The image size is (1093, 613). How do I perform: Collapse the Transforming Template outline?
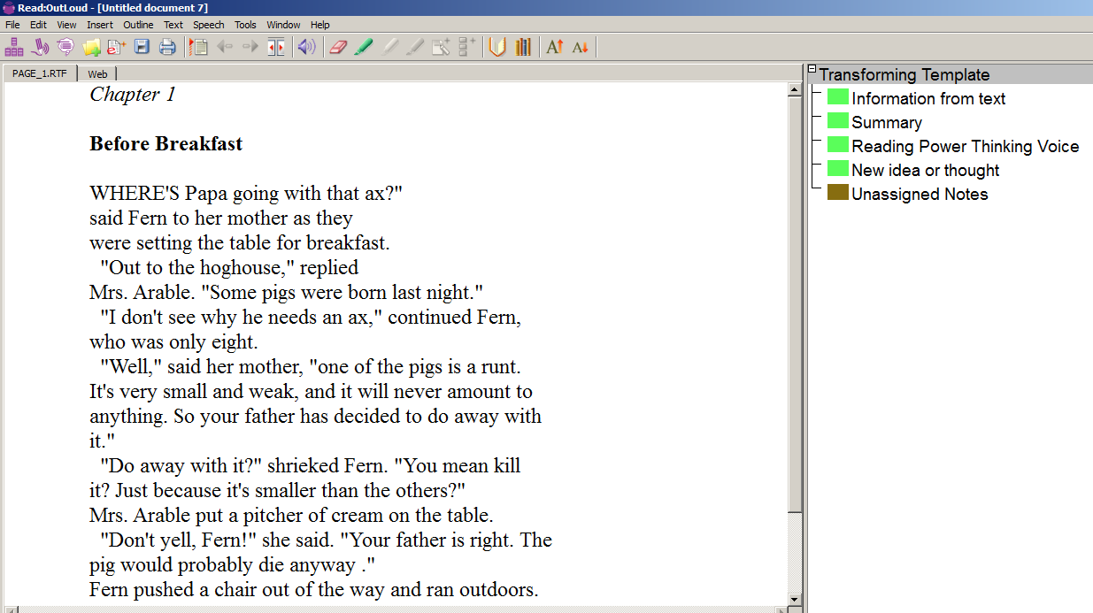pos(812,69)
